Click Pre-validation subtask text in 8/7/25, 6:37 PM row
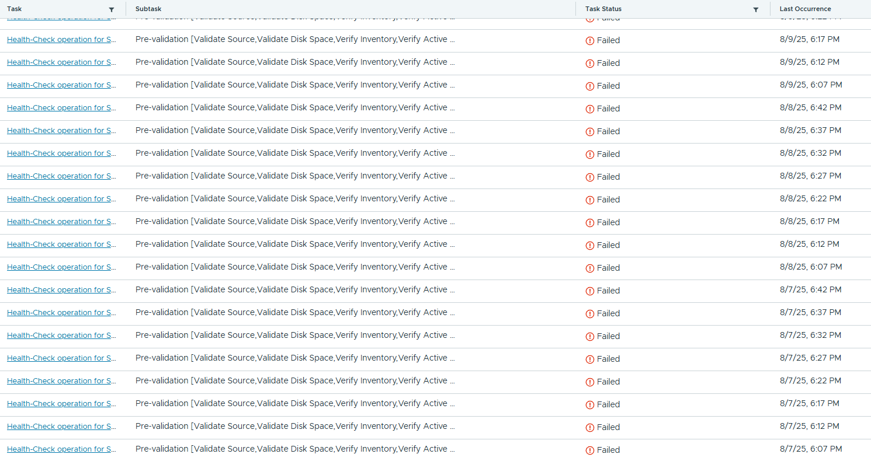 click(295, 312)
